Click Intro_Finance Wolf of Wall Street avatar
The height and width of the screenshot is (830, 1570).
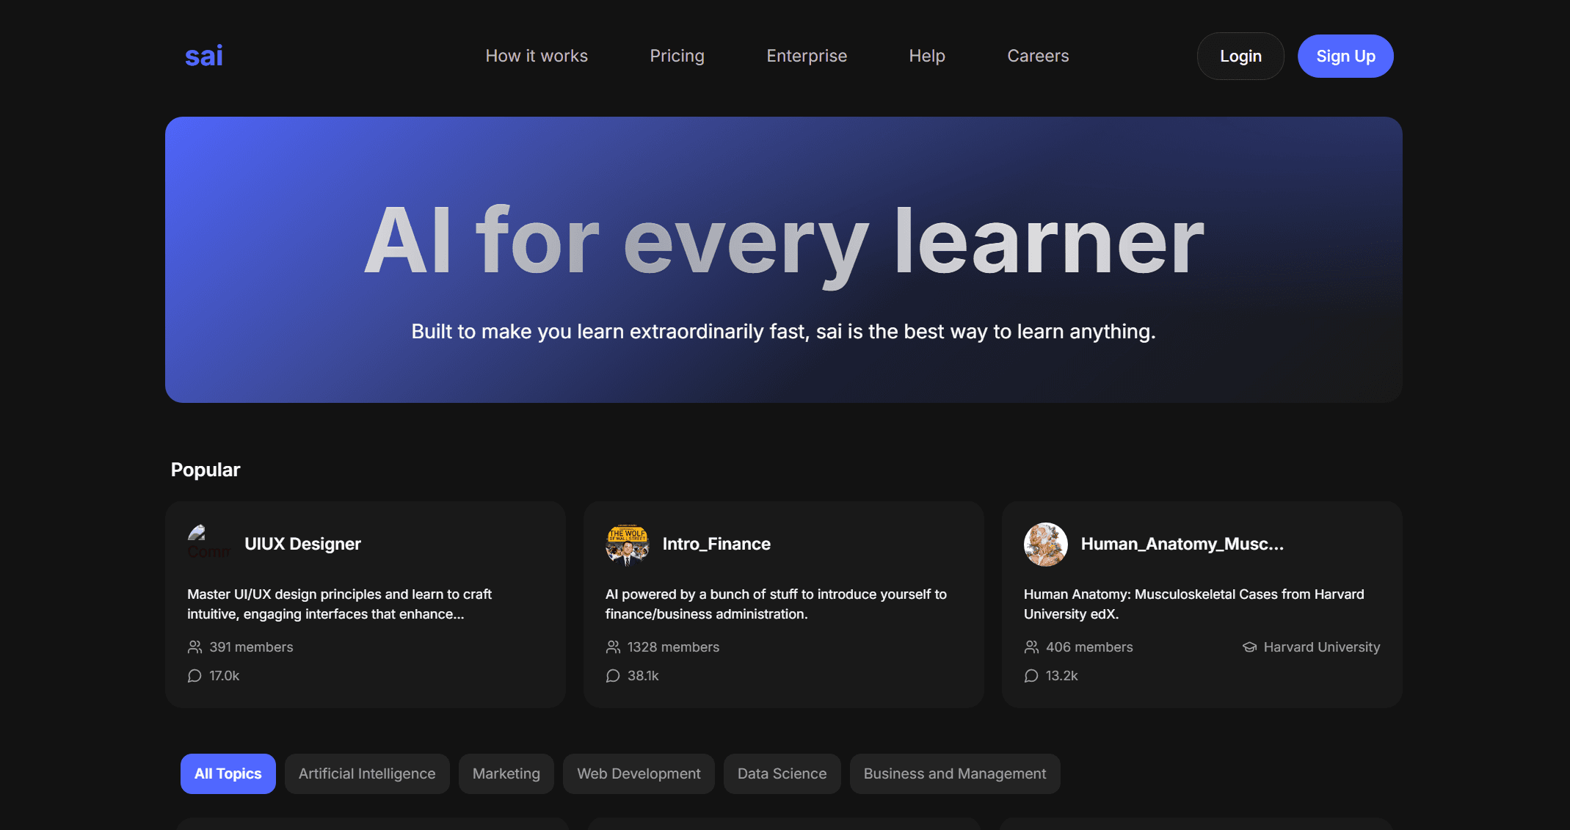click(627, 544)
